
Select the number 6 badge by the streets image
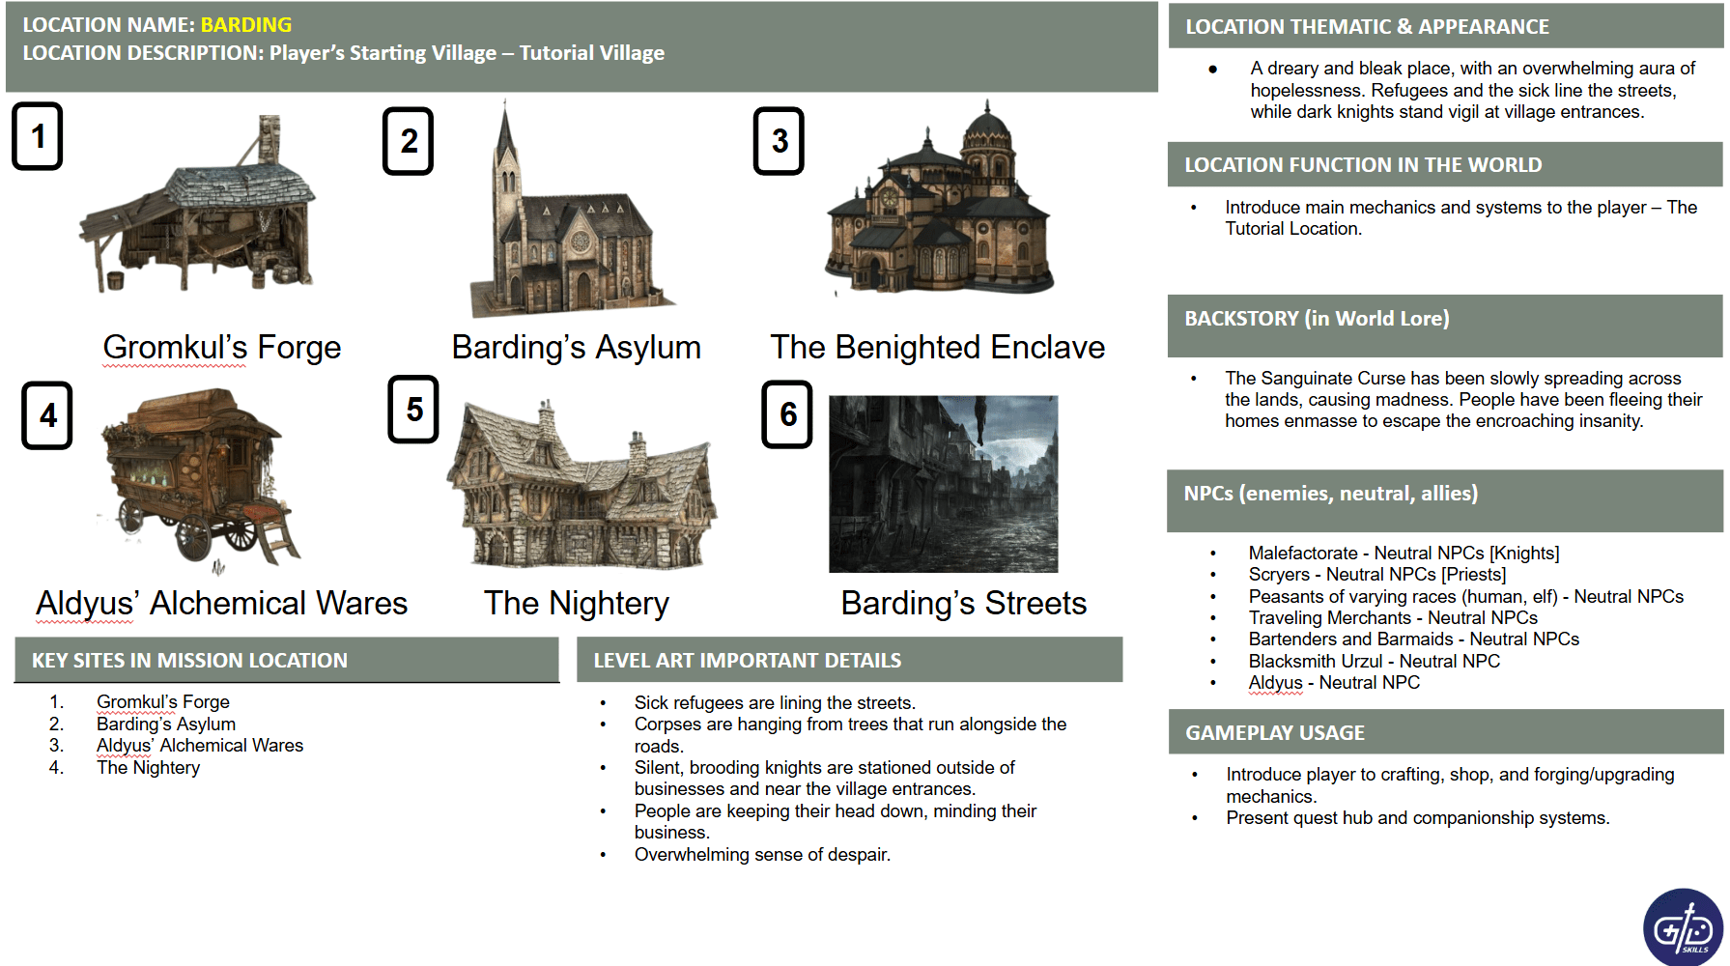point(787,414)
